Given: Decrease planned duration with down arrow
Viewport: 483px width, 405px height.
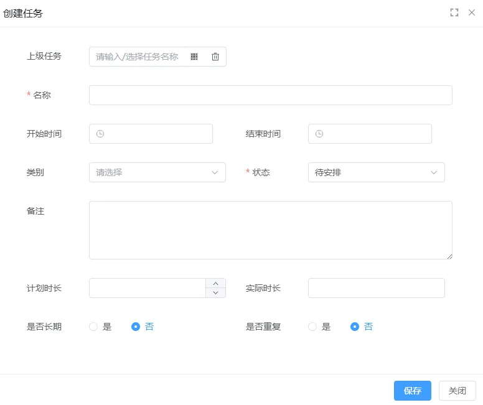Looking at the screenshot, I should tap(215, 293).
